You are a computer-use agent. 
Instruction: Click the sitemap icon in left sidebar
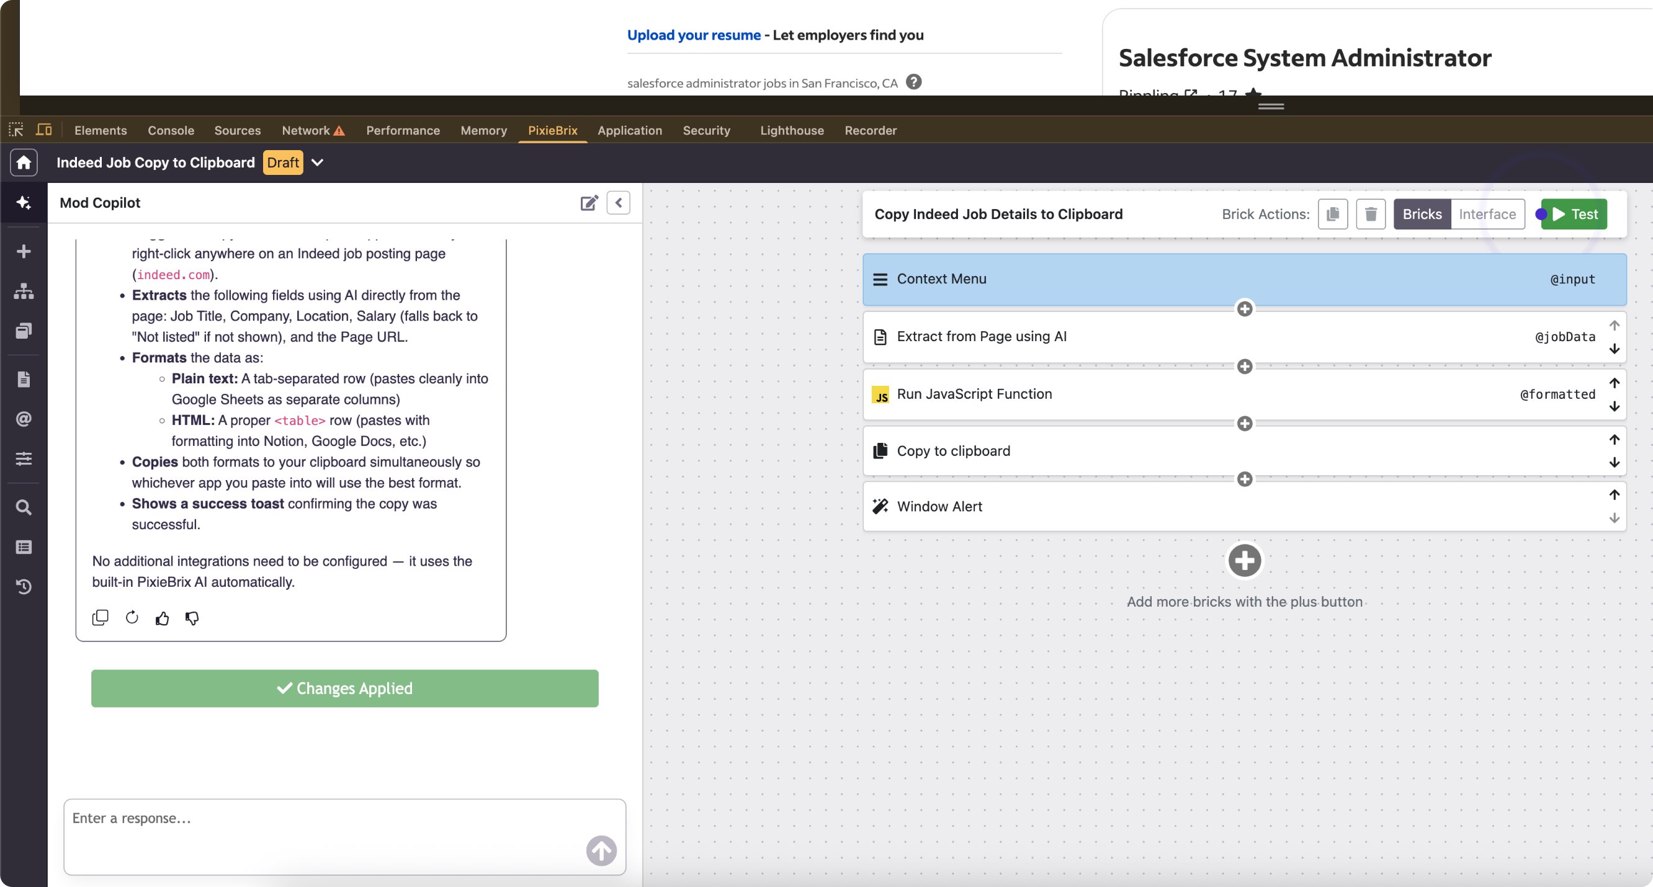[24, 291]
